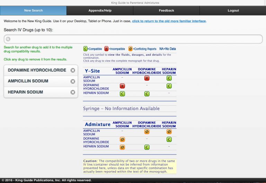266x183 pixels.
Task: Select DOPAMINE HYDROCHLORIDE in the drug list
Action: click(37, 70)
